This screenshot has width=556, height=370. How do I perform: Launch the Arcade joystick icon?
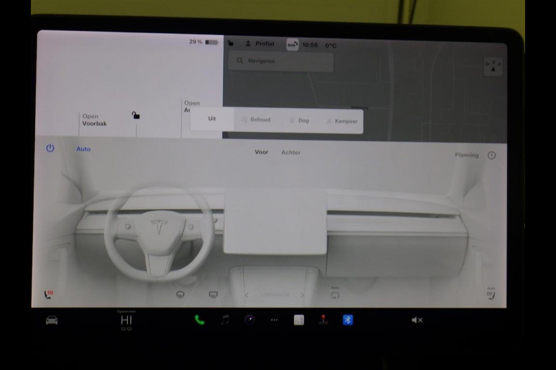click(323, 319)
